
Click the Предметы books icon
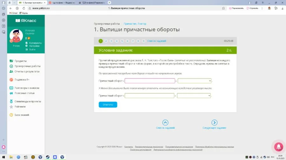11,61
